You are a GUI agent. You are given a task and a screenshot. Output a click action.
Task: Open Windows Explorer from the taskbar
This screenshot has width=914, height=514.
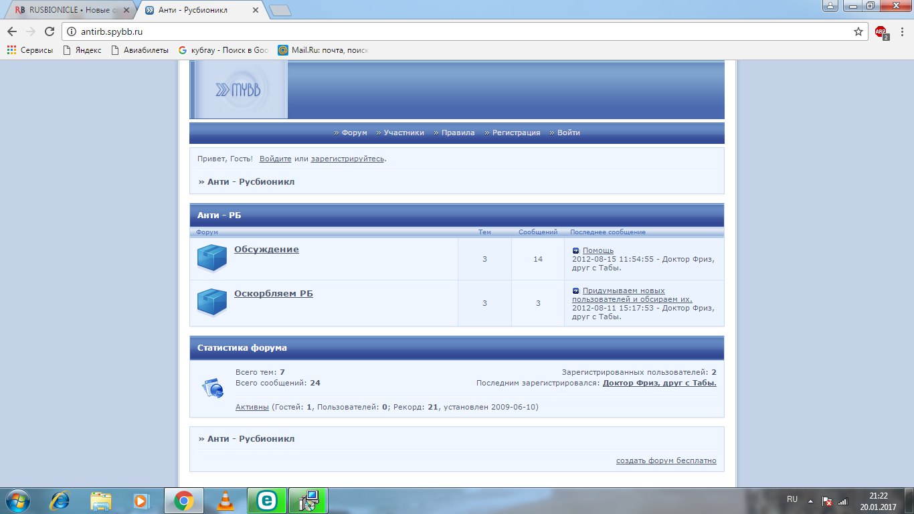coord(101,500)
